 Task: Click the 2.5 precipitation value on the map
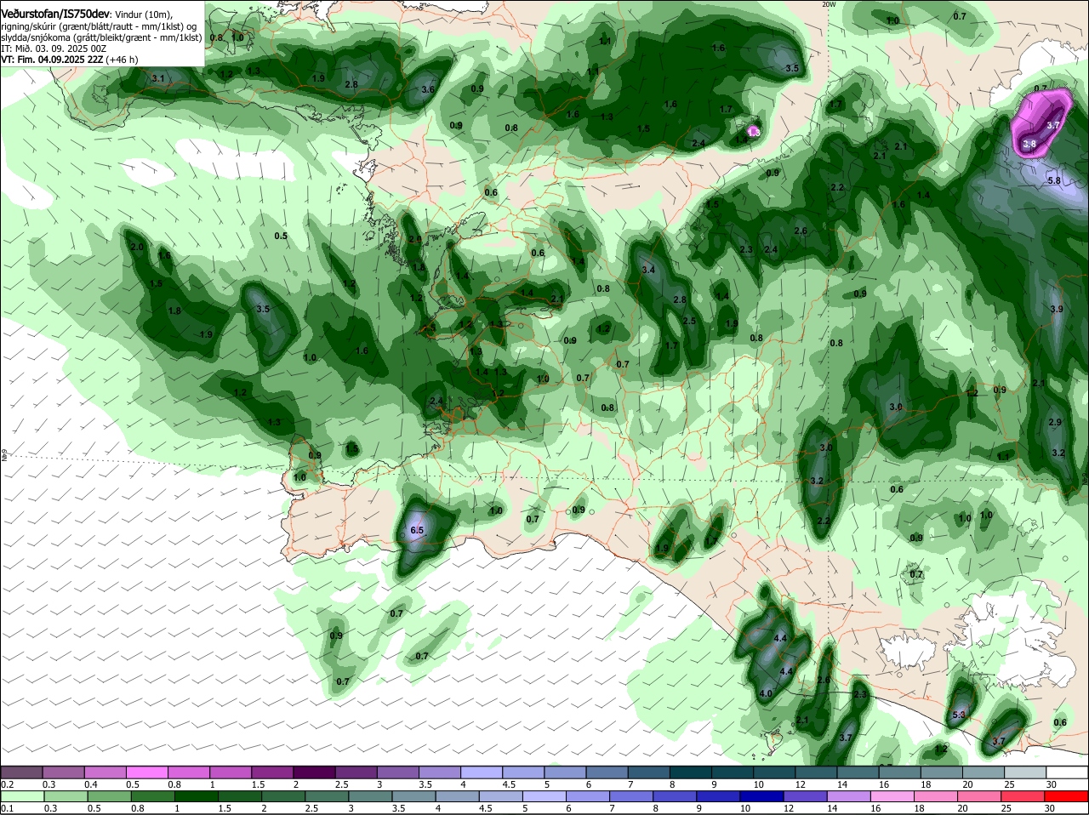[690, 321]
